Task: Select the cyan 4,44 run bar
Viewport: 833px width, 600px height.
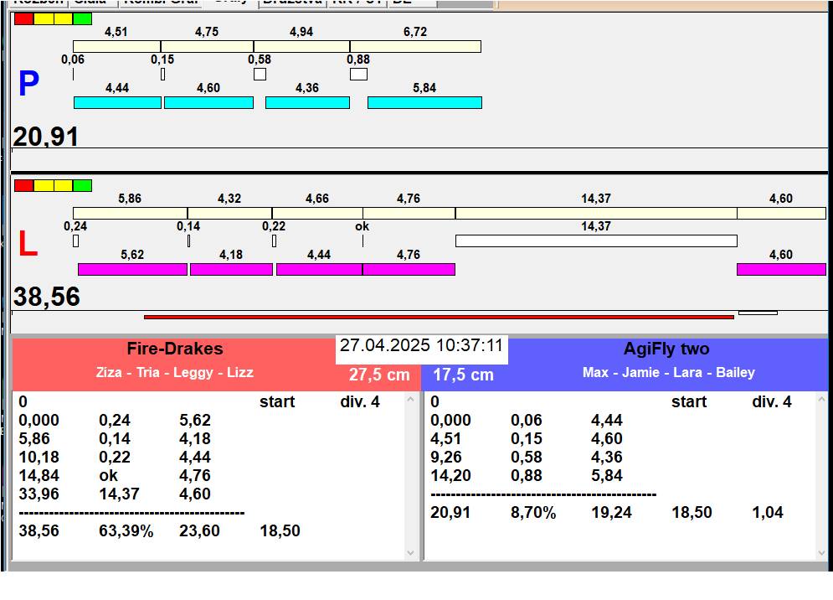Action: click(117, 102)
